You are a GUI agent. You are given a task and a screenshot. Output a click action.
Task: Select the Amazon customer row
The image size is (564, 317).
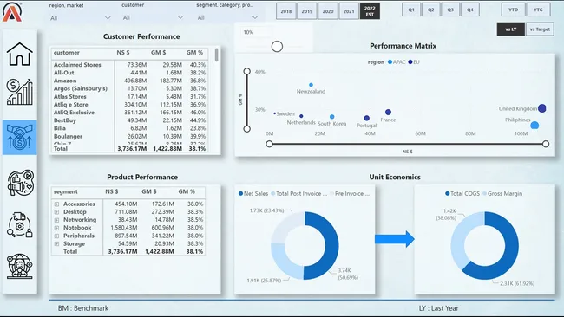[130, 81]
